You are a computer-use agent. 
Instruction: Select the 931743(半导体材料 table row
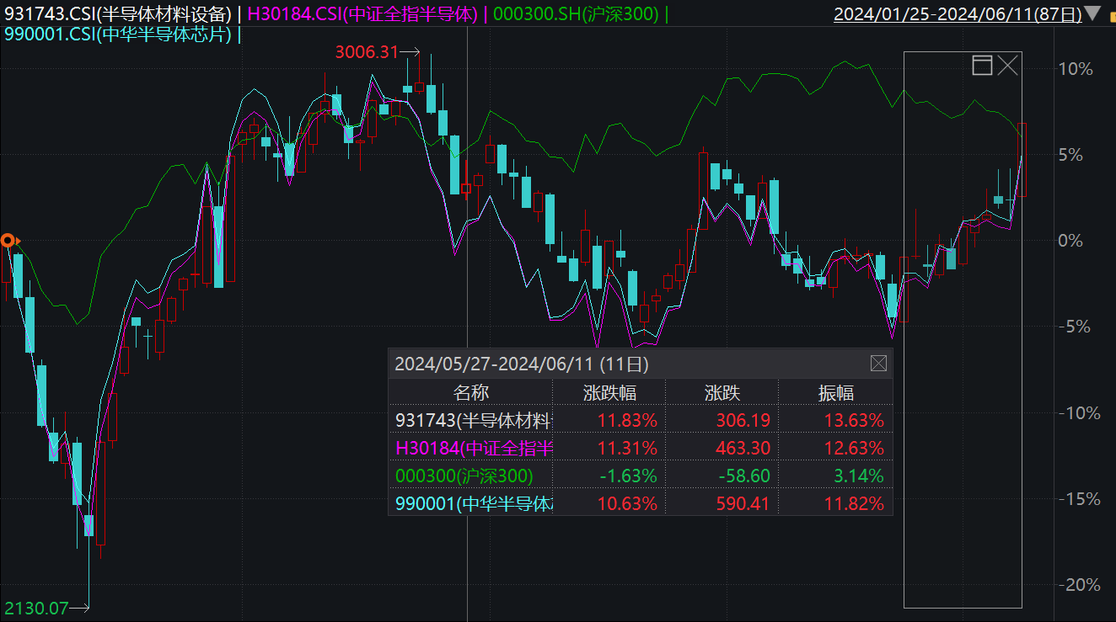pyautogui.click(x=640, y=420)
